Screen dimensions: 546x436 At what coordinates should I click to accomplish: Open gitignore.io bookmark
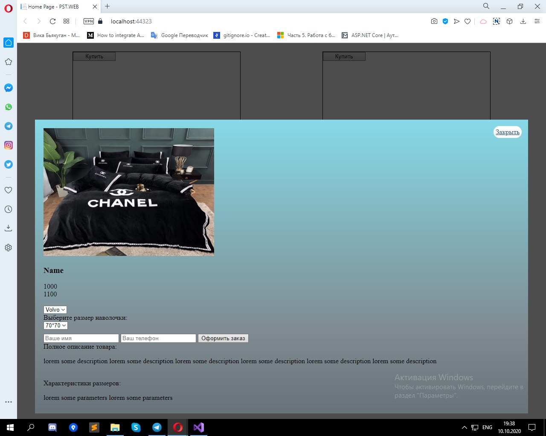click(x=242, y=35)
